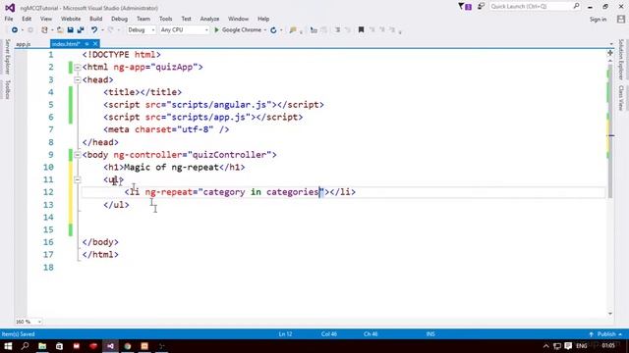Open the Window menu
Viewport: 629px width, 353px height.
tap(238, 19)
